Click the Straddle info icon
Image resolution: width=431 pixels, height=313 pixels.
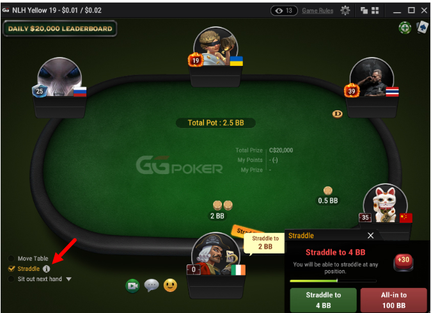click(x=47, y=269)
